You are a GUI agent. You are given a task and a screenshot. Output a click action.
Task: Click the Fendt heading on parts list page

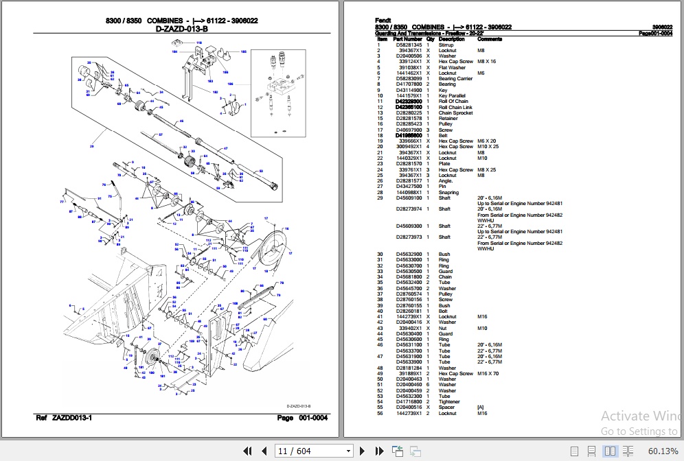tap(383, 21)
